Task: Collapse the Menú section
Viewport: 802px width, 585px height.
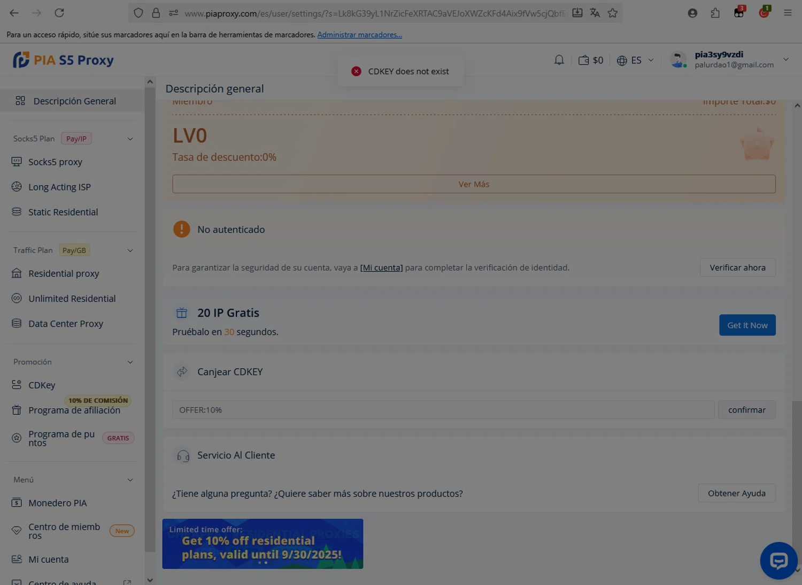Action: (130, 480)
